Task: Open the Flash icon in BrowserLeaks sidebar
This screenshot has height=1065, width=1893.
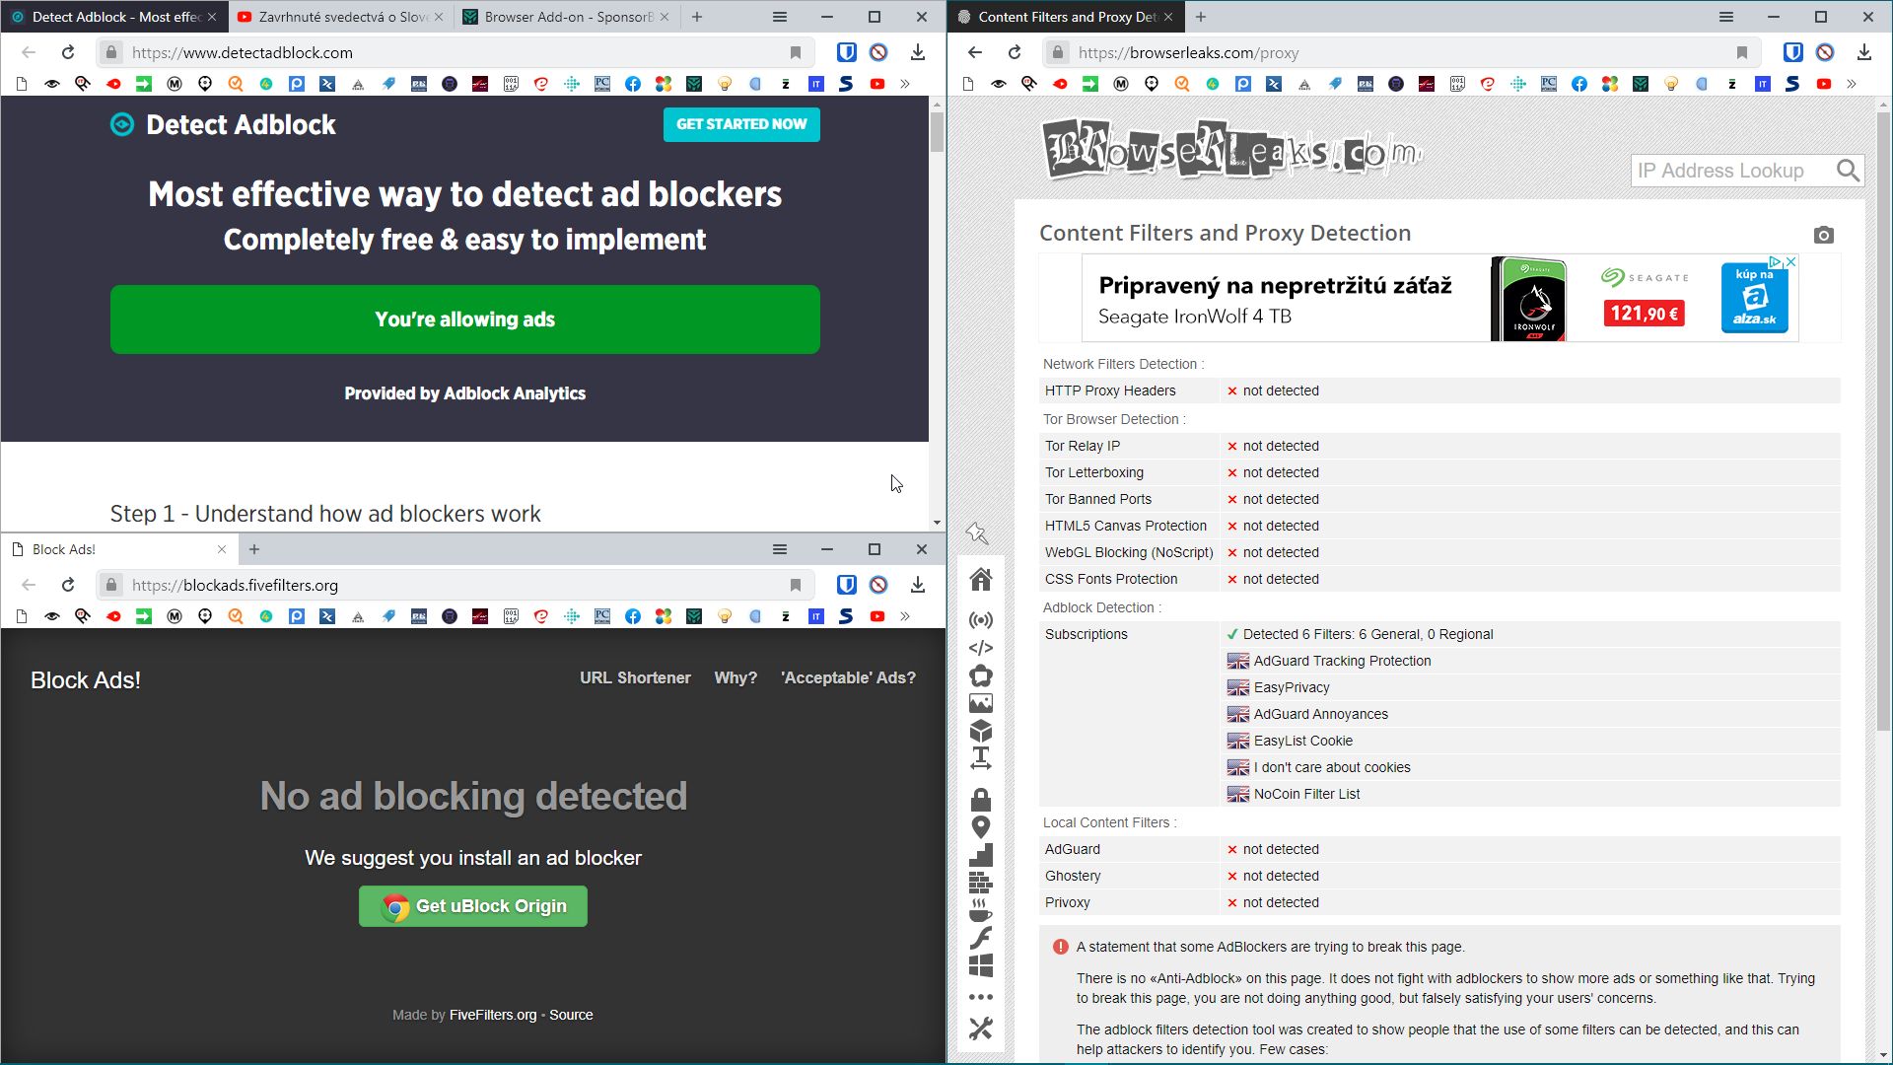Action: tap(980, 938)
